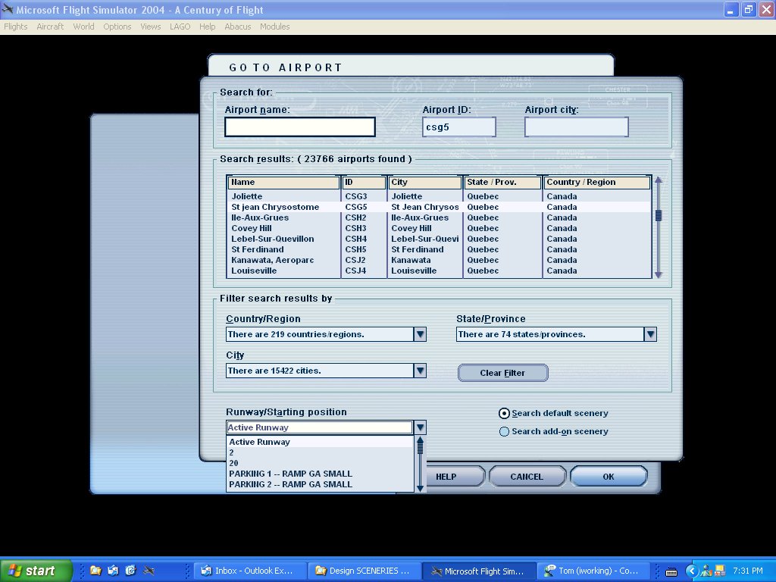Open the LAGO menu
Image resolution: width=776 pixels, height=582 pixels.
(180, 27)
